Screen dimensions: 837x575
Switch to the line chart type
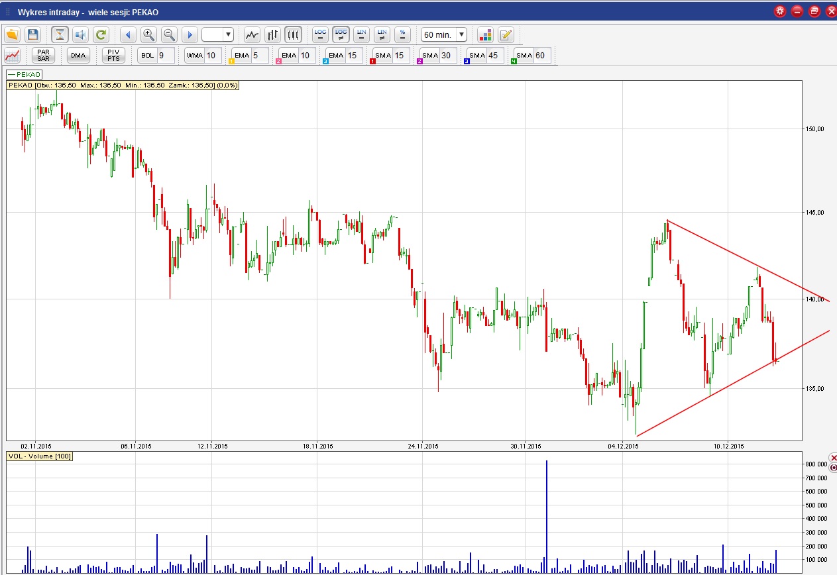click(252, 34)
